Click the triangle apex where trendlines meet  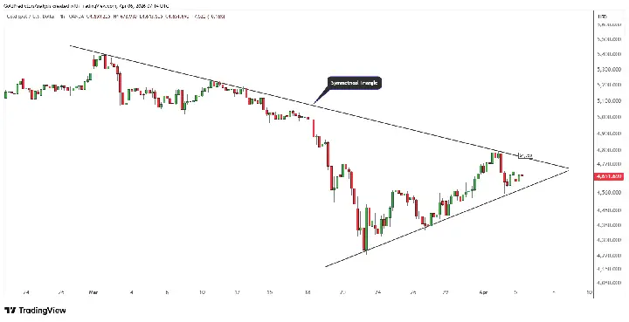tap(569, 169)
